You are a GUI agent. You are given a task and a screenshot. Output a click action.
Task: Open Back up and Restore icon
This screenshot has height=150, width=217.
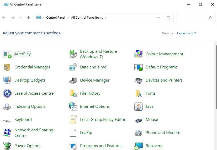[73, 54]
